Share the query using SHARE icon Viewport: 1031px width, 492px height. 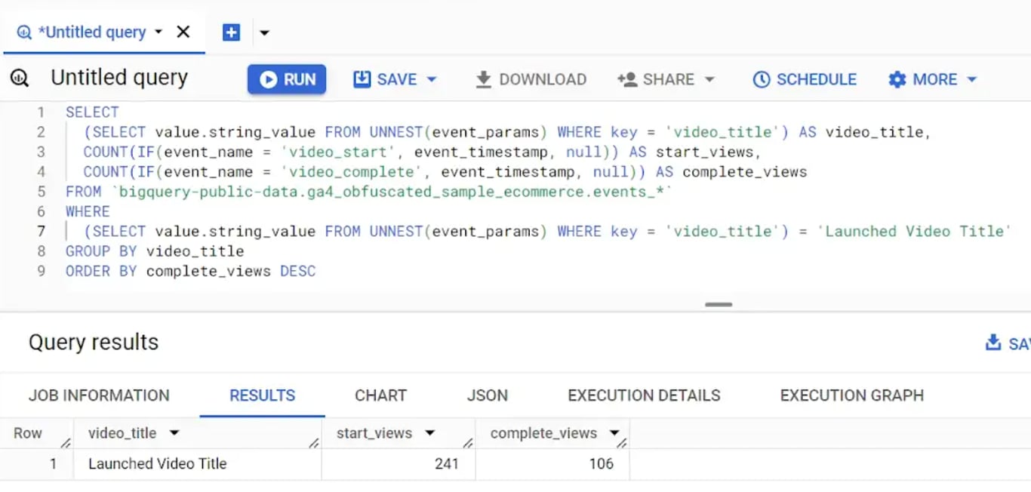pyautogui.click(x=627, y=79)
